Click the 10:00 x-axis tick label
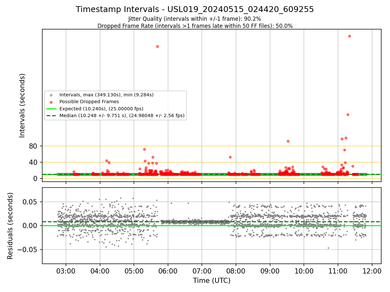 [x=304, y=271]
